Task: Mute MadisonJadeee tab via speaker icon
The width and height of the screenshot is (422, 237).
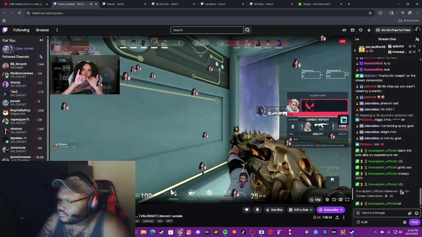Action: 91,4
